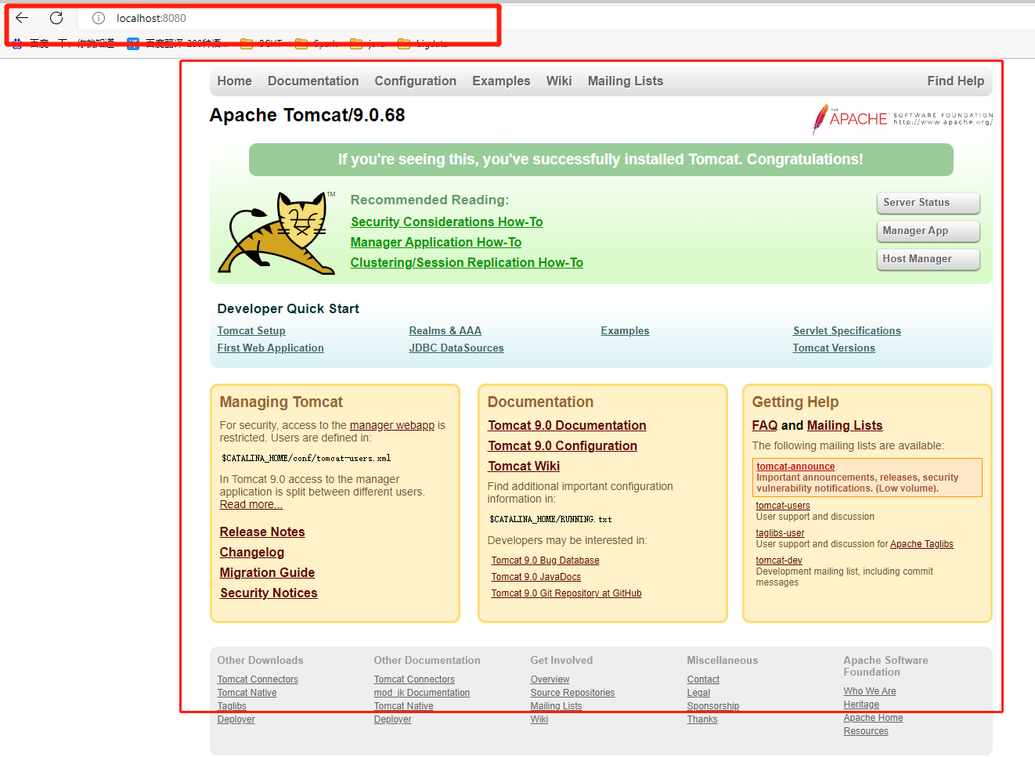The height and width of the screenshot is (757, 1035).
Task: Read Security Considerations How-To
Action: point(447,222)
